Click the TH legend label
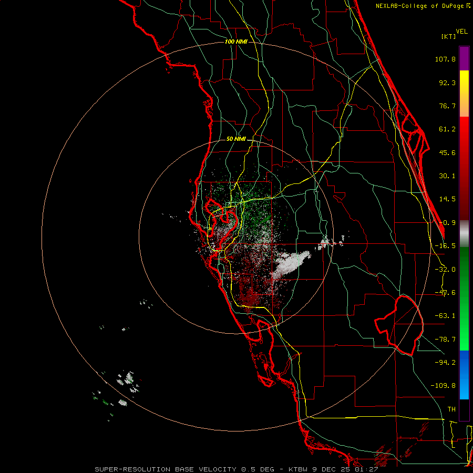473x473 pixels. pyautogui.click(x=451, y=409)
